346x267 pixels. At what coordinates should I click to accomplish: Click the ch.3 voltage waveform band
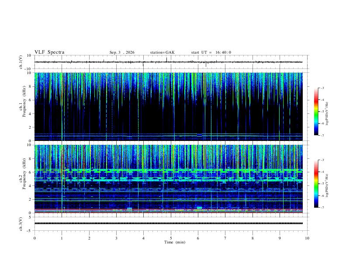(168, 223)
